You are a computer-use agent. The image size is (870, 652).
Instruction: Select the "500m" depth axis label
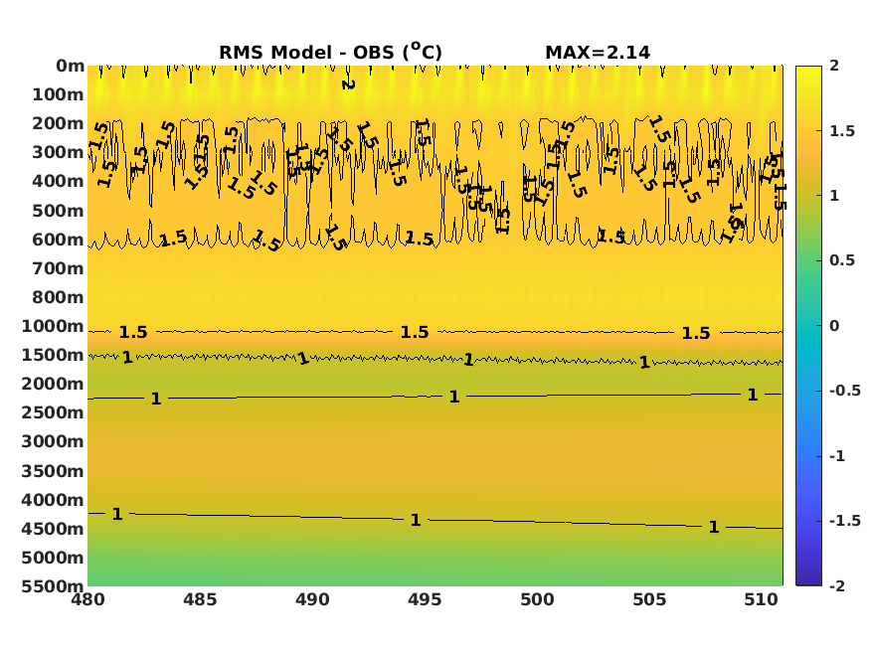click(x=58, y=211)
